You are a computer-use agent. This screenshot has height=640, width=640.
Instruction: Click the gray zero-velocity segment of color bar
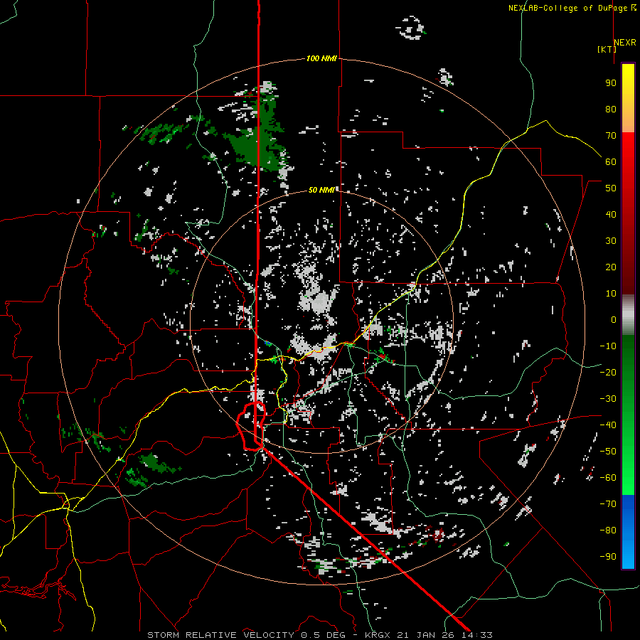click(628, 315)
